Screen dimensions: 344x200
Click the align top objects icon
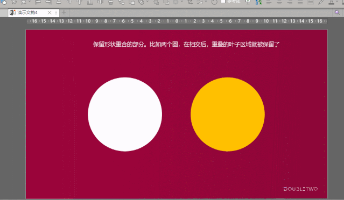point(79,2)
